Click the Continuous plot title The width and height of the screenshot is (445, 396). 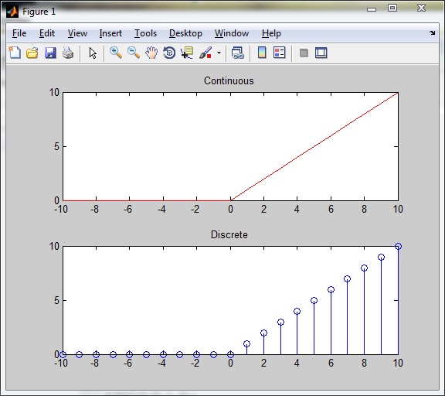[x=229, y=80]
